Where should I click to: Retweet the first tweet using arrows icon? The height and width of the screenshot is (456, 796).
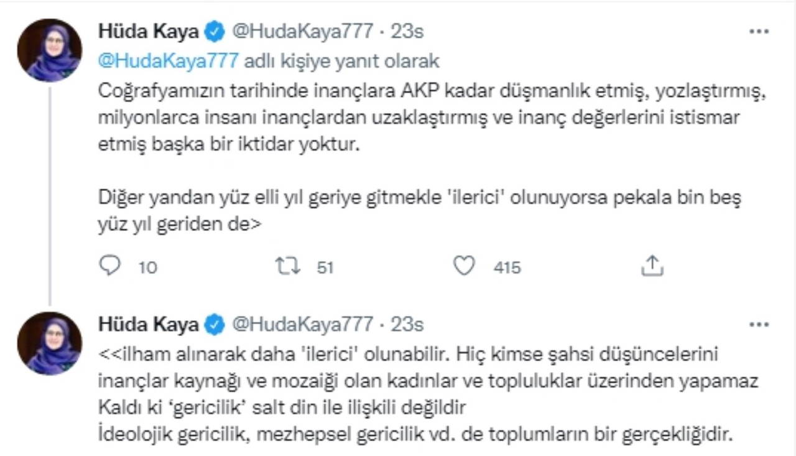coord(288,267)
